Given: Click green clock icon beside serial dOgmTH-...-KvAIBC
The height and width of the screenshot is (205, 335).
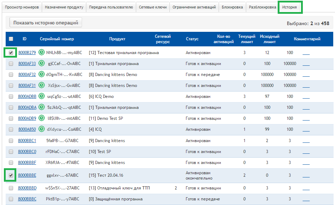Looking at the screenshot, I should [x=42, y=75].
